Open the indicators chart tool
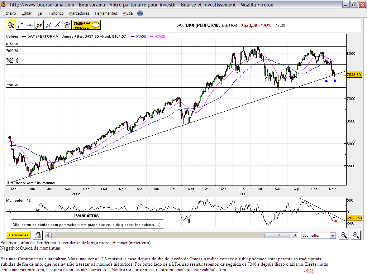The width and height of the screenshot is (367, 275). pyautogui.click(x=39, y=25)
